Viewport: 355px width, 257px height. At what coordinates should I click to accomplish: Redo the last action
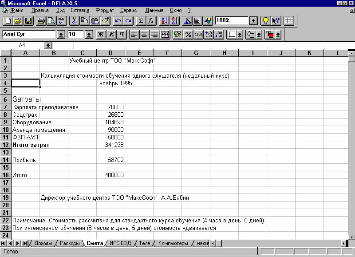click(128, 21)
